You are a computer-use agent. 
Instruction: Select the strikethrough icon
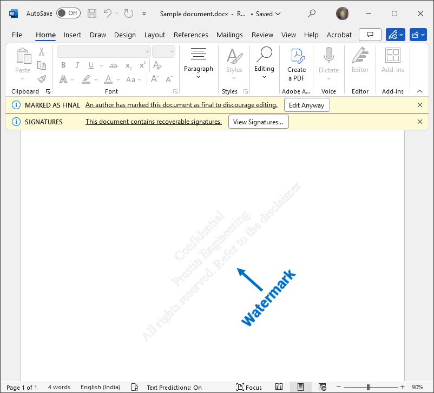[113, 65]
